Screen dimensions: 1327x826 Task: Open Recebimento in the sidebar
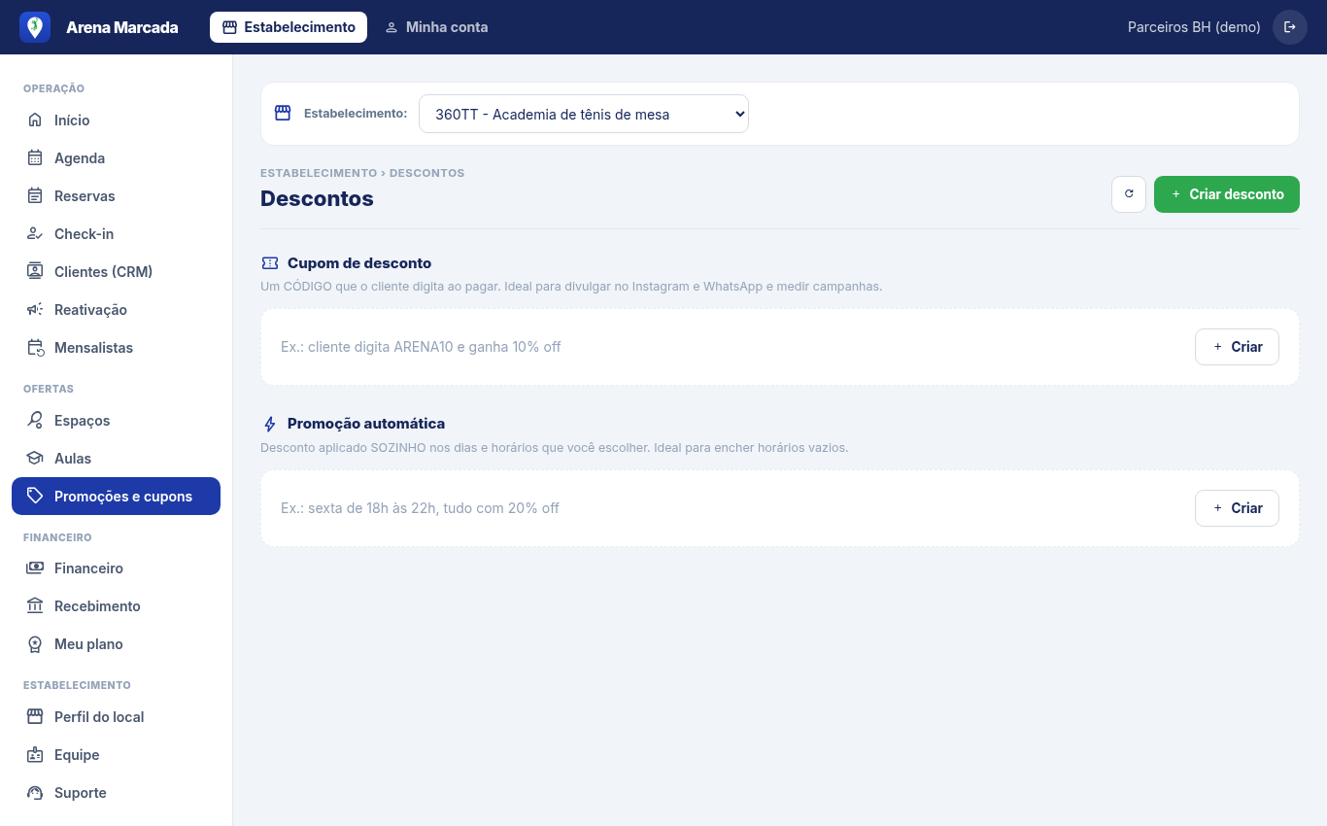116,606
